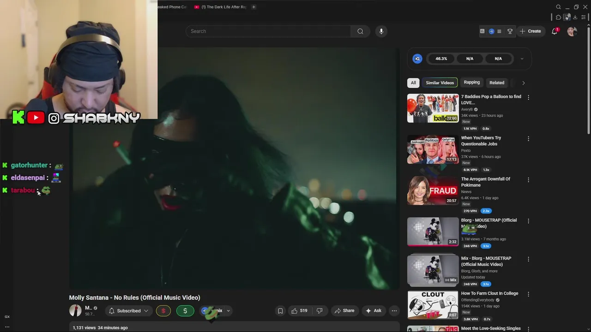The height and width of the screenshot is (332, 591).
Task: Open a new browser tab
Action: [253, 7]
